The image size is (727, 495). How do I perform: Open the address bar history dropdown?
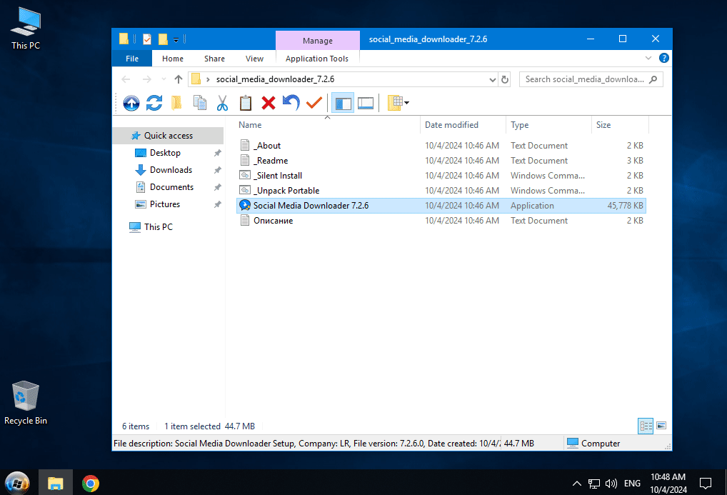pyautogui.click(x=492, y=80)
